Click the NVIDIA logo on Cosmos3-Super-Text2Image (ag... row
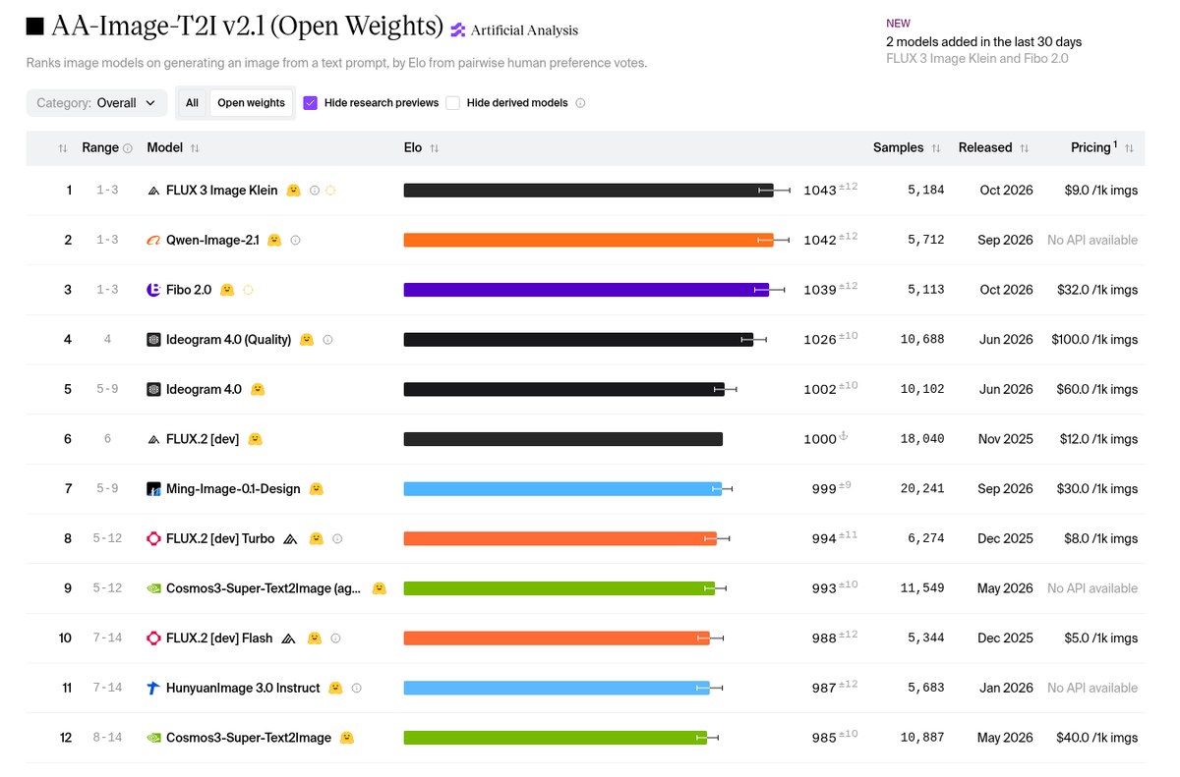This screenshot has width=1180, height=777. (153, 588)
